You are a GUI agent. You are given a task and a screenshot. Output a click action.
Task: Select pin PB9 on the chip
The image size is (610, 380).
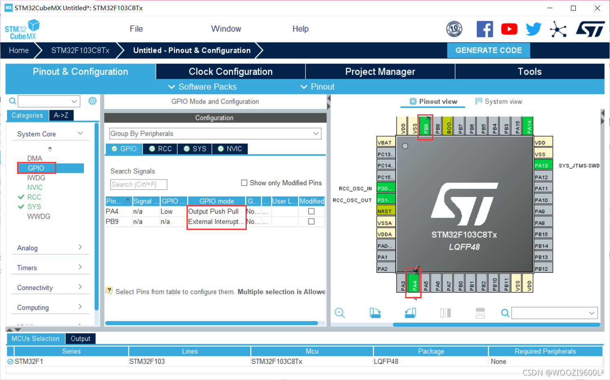425,126
